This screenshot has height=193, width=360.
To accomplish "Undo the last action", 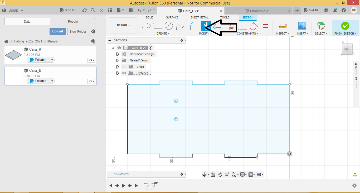I will point(140,10).
